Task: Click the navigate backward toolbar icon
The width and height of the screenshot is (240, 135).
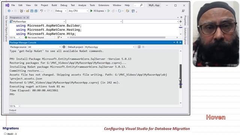Action: (9, 11)
